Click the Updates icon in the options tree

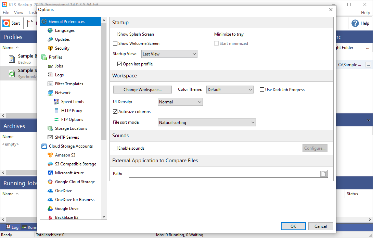(50, 39)
